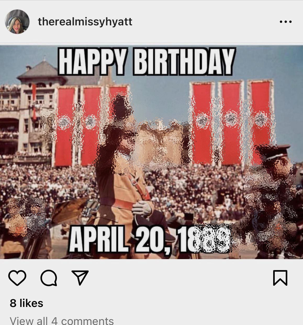
Task: Open the three-dot more options menu
Action: pyautogui.click(x=286, y=22)
